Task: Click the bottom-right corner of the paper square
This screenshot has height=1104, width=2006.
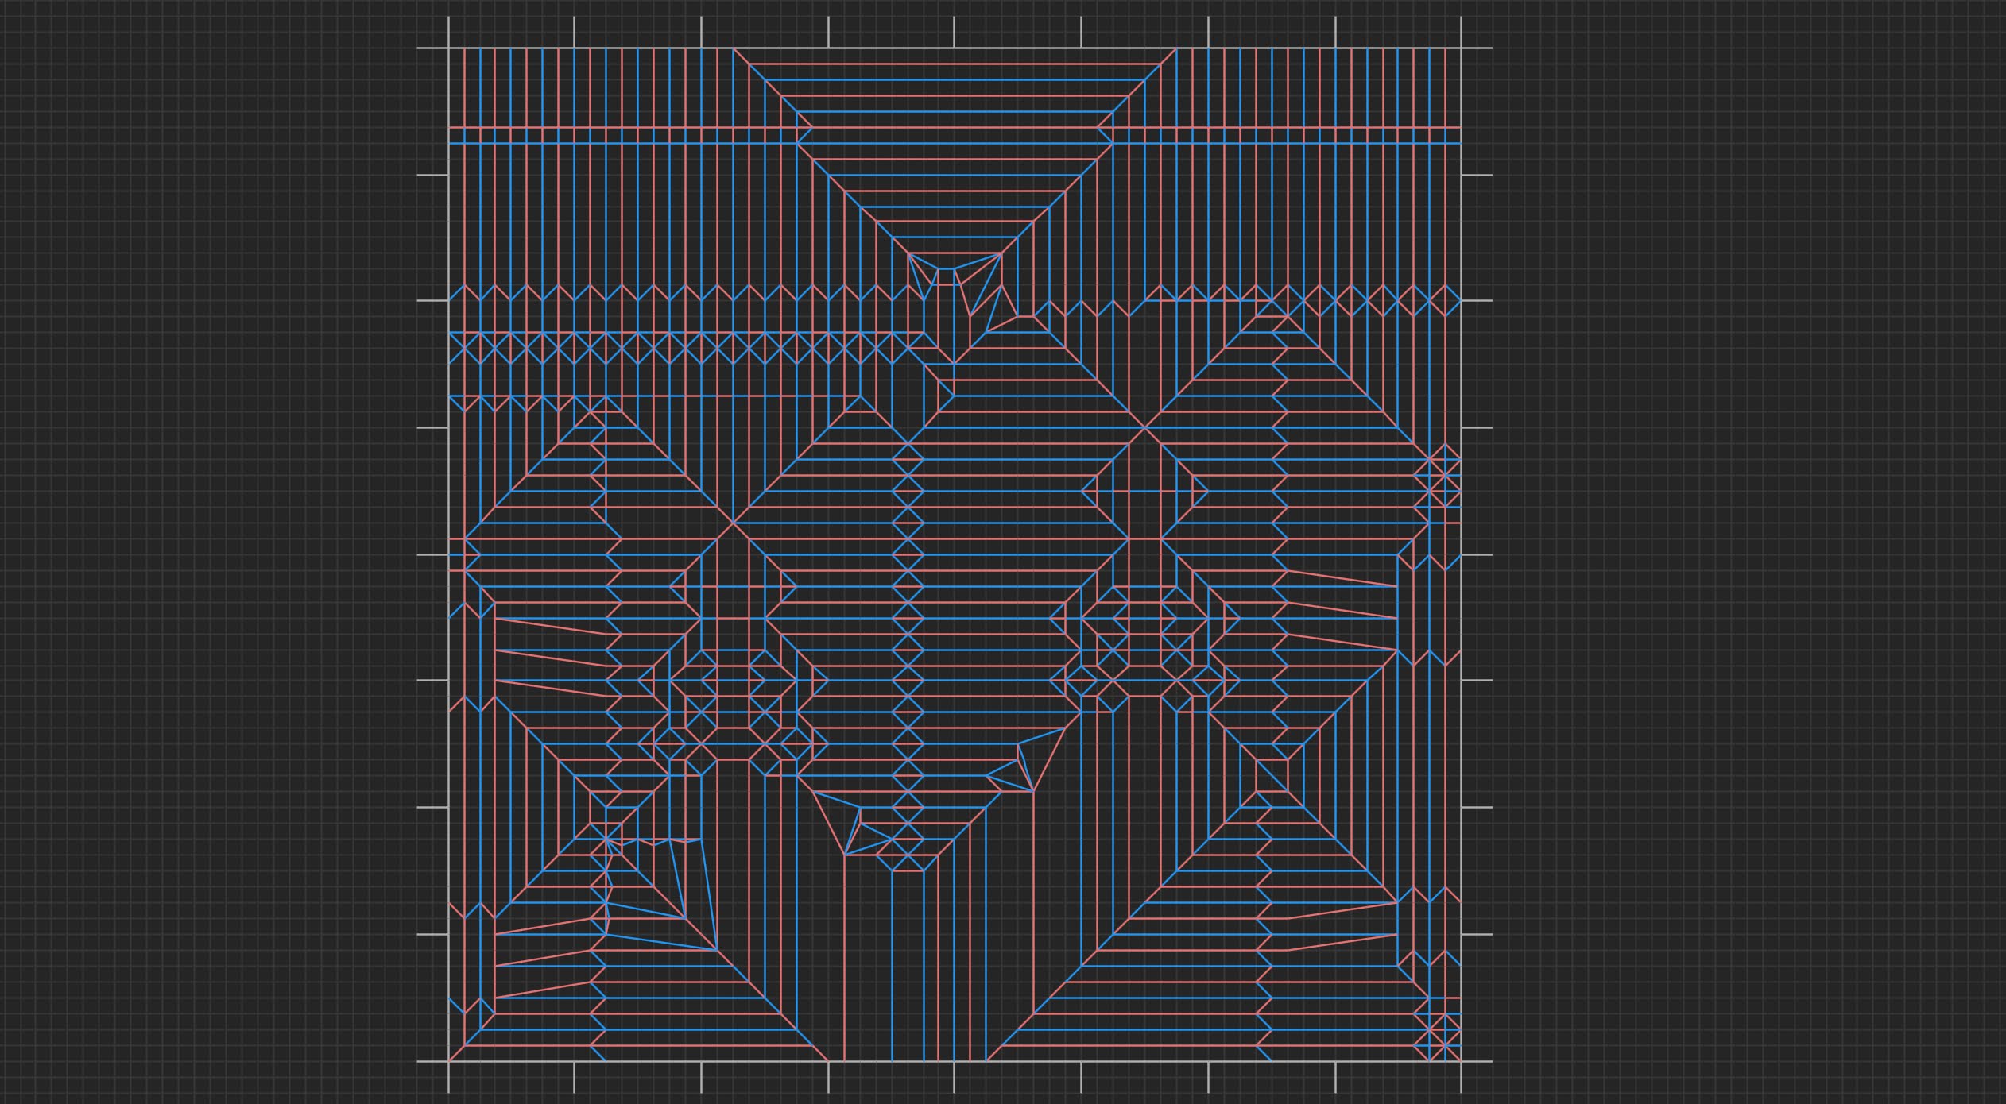Action: pyautogui.click(x=1461, y=1061)
